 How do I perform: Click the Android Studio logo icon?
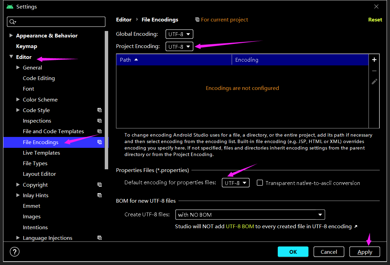(10, 7)
